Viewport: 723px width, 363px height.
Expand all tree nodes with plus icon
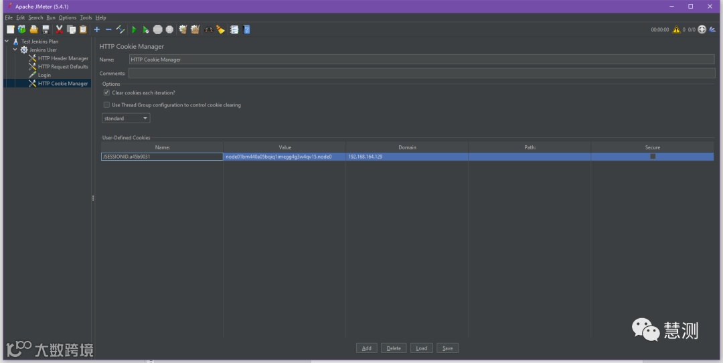point(97,29)
